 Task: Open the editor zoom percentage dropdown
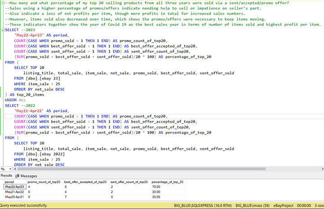(x=10, y=169)
